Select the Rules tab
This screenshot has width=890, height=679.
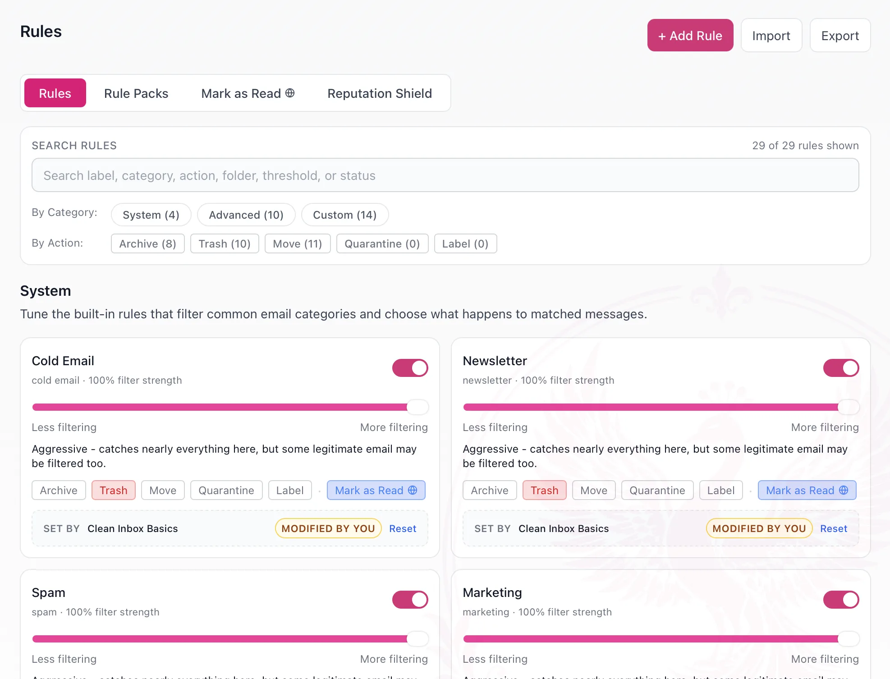55,93
